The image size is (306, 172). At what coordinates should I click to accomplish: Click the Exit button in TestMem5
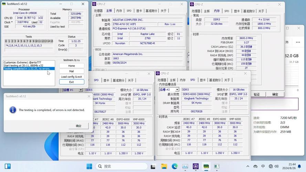tap(72, 82)
